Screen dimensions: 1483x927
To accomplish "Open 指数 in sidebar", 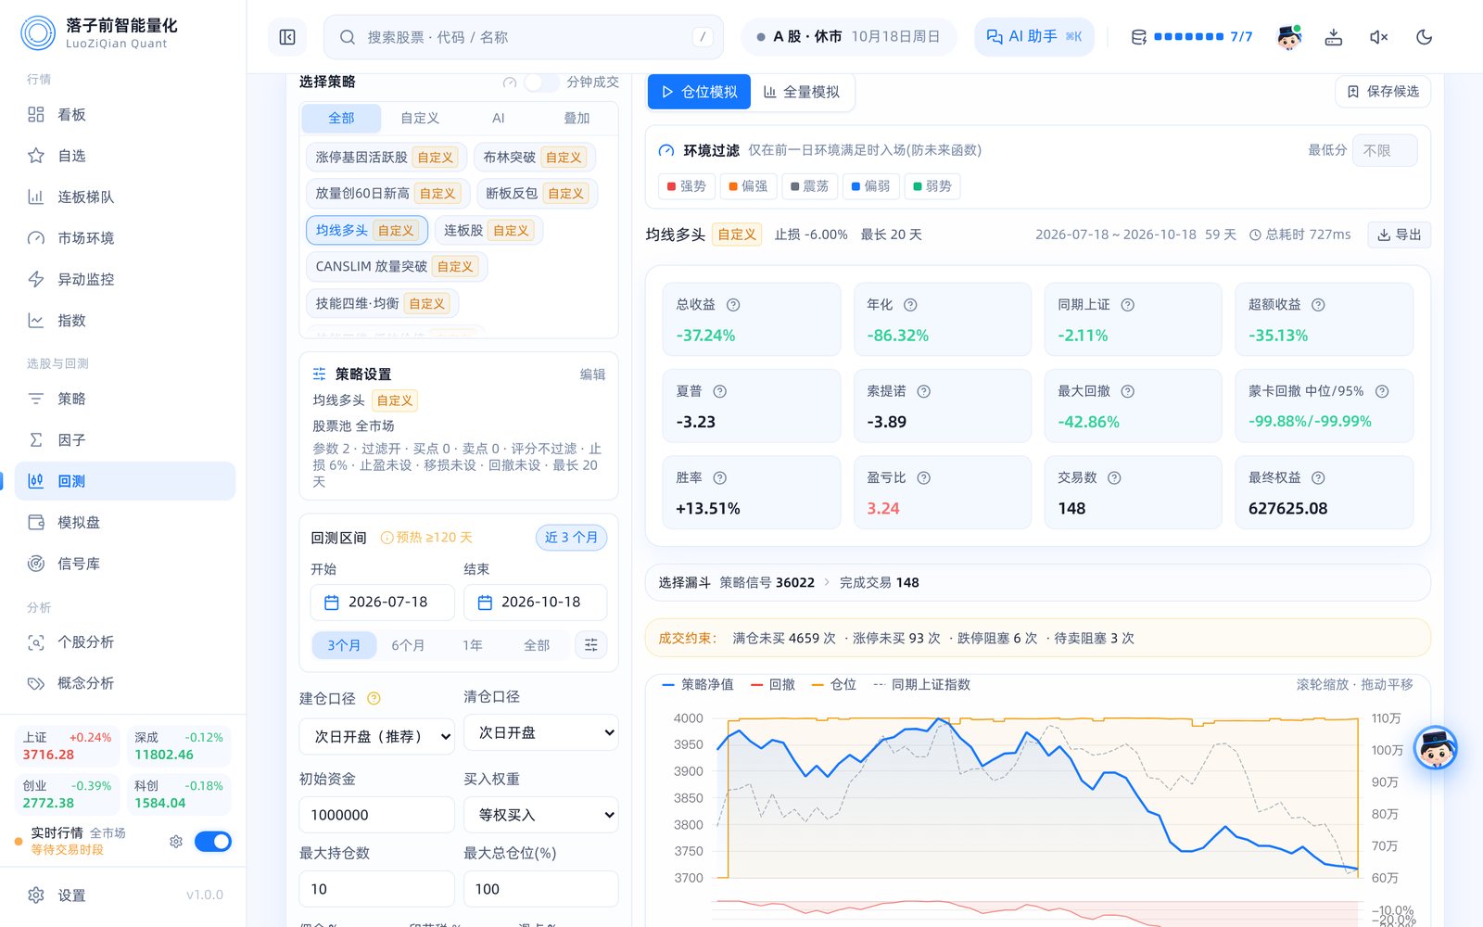I will point(125,321).
